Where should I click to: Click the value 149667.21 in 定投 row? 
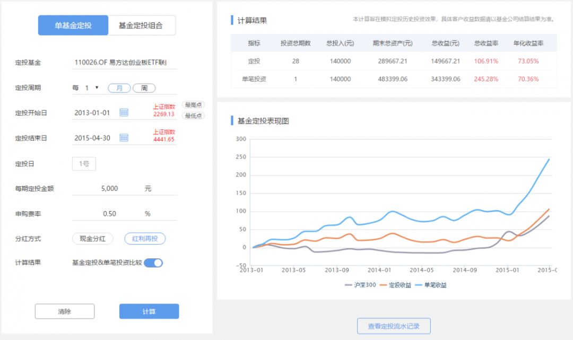[x=446, y=61]
